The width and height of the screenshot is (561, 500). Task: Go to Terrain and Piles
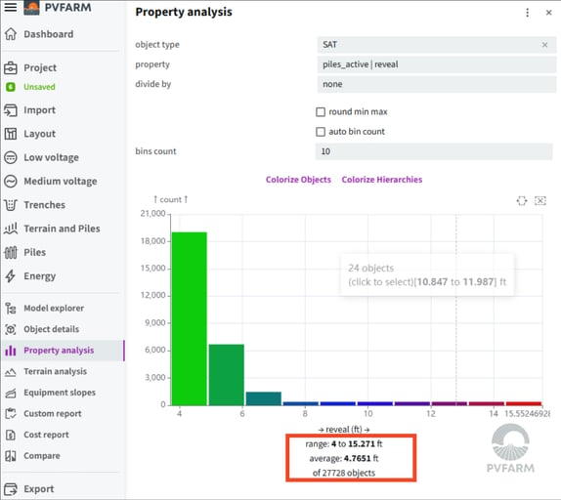tap(62, 229)
